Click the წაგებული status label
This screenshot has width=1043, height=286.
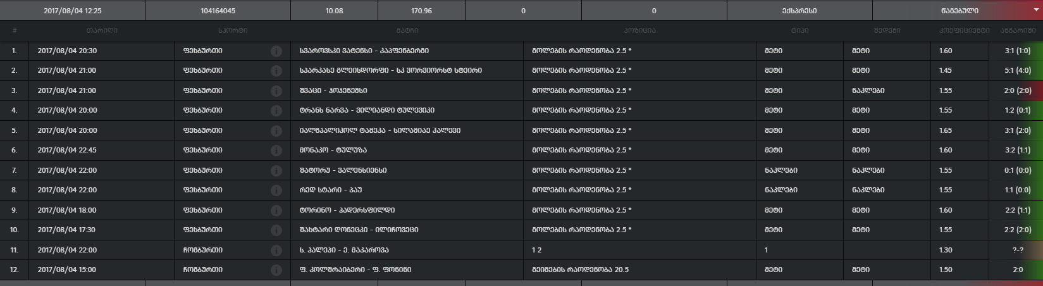pos(959,11)
